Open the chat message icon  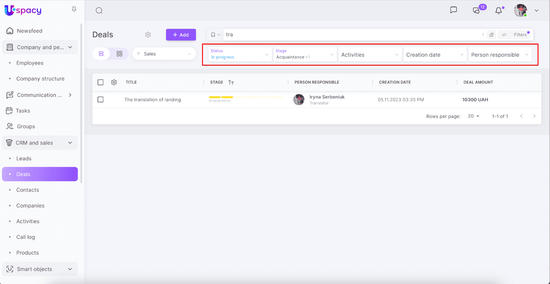click(453, 10)
